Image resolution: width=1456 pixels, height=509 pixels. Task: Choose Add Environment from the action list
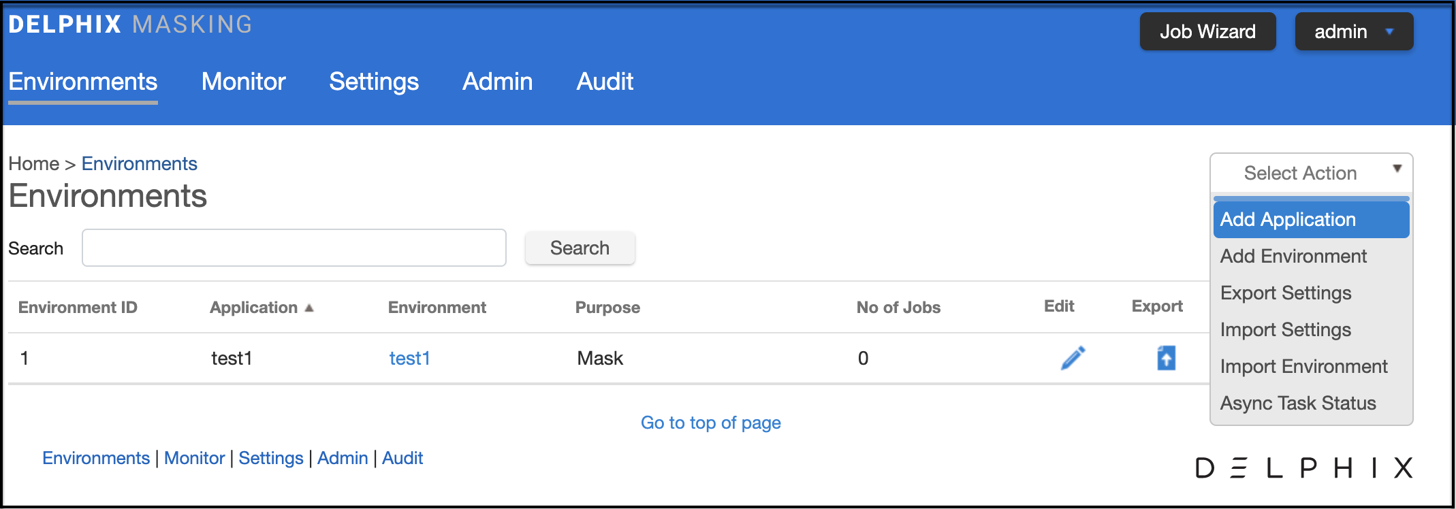1293,257
